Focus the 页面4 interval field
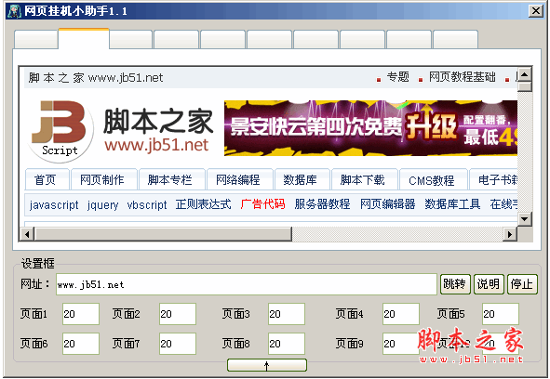The width and height of the screenshot is (550, 379). (401, 314)
